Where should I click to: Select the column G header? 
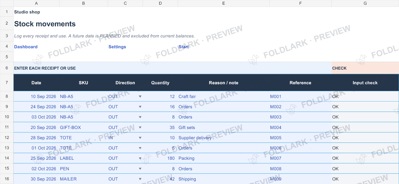pos(365,3)
